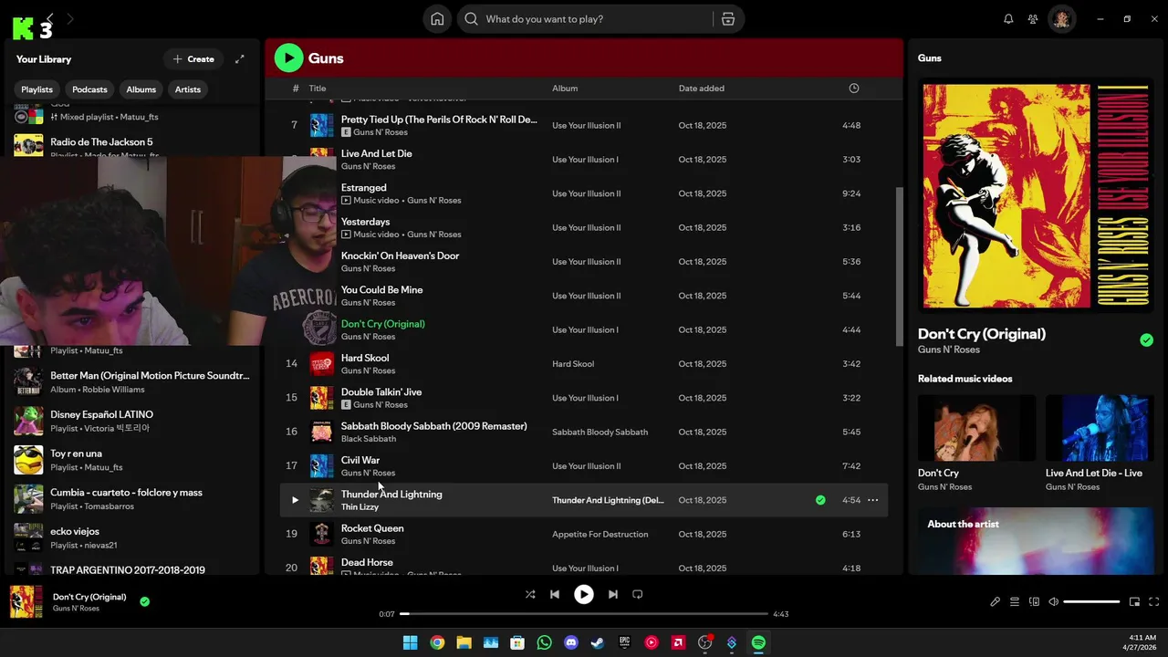The height and width of the screenshot is (657, 1168).
Task: Skip to next track
Action: tap(613, 594)
